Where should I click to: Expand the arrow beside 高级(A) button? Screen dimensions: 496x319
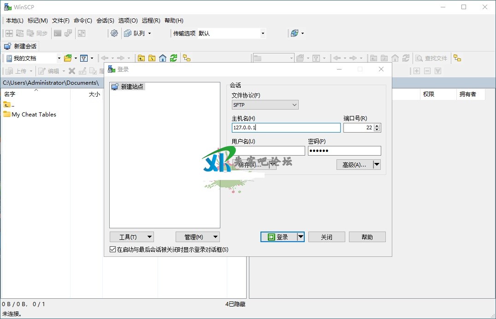pos(377,164)
